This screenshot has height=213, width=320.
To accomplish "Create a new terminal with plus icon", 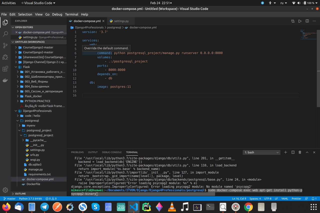I will (286, 152).
